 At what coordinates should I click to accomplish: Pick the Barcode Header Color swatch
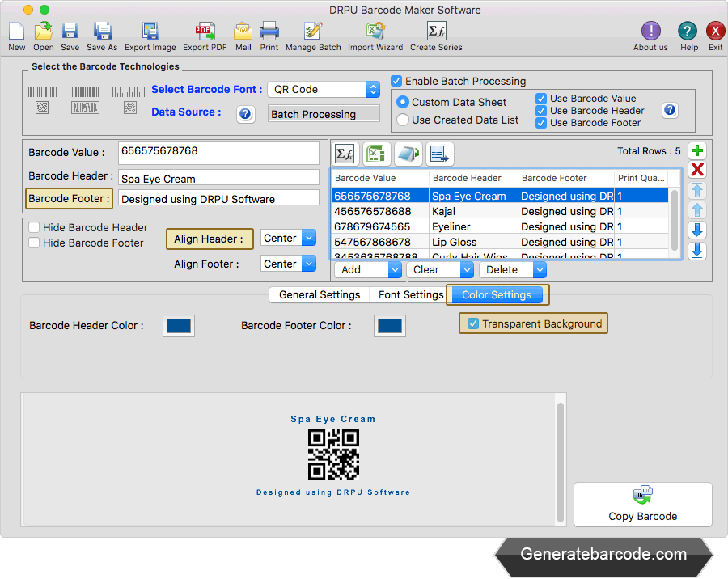[179, 326]
